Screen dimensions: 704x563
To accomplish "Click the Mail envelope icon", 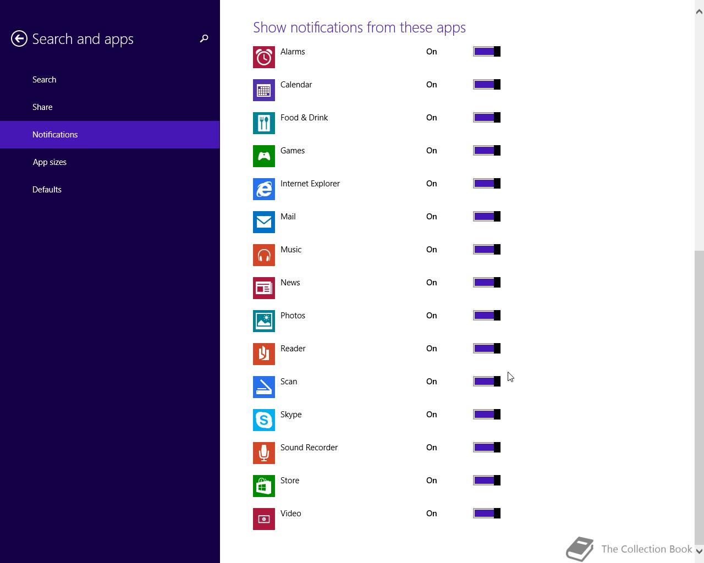I will point(264,222).
